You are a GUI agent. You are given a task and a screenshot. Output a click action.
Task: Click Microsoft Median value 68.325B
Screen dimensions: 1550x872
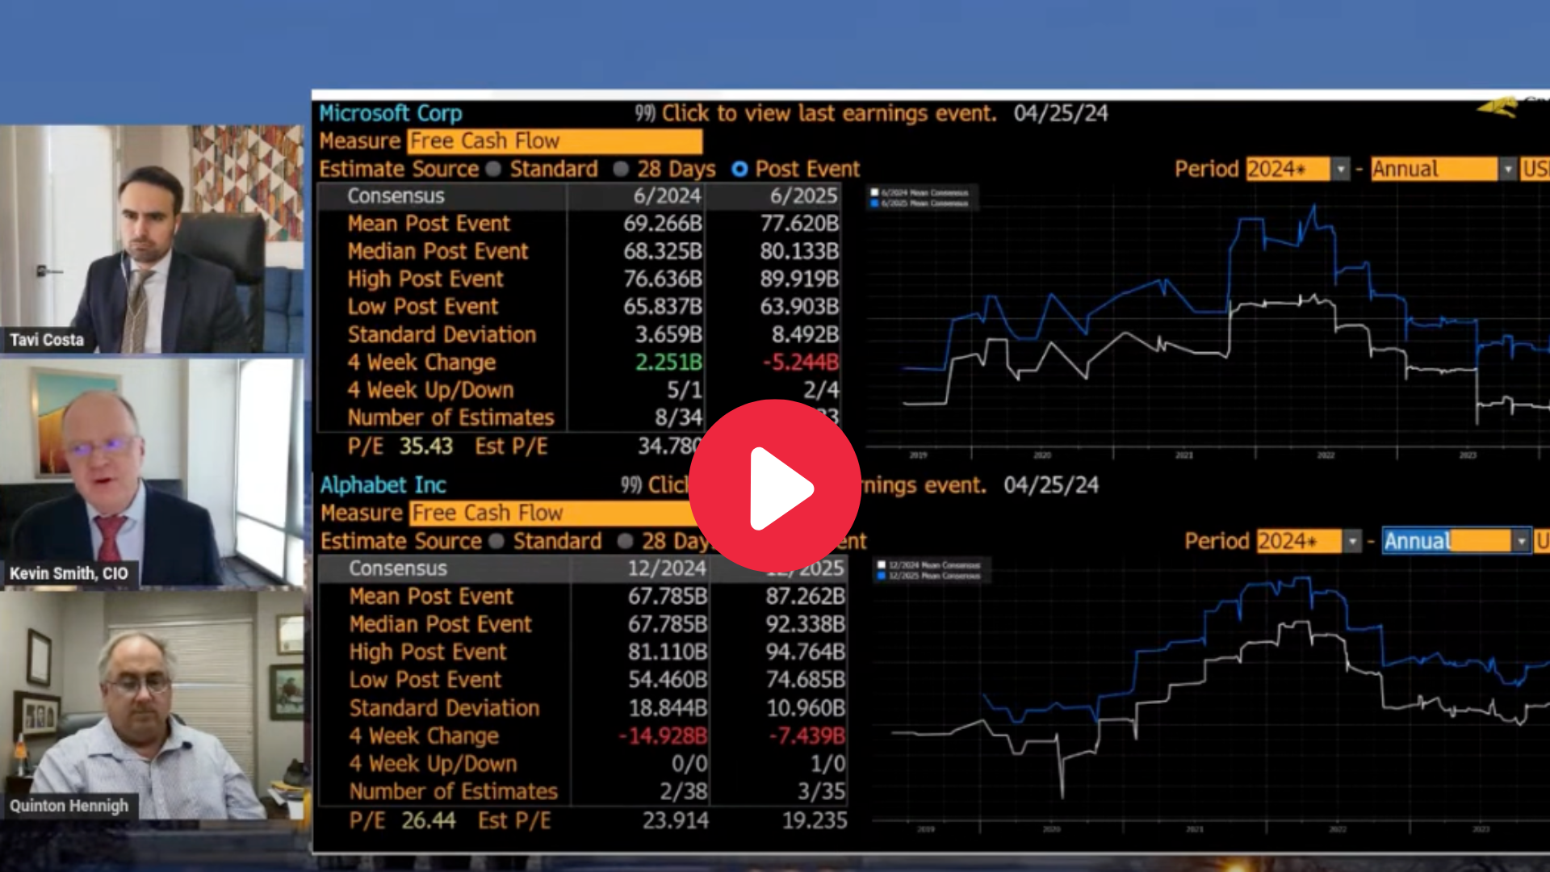[x=663, y=252]
